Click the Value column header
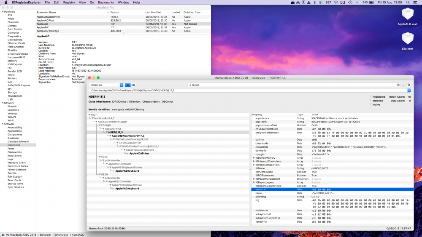422x237 pixels. [x=362, y=115]
